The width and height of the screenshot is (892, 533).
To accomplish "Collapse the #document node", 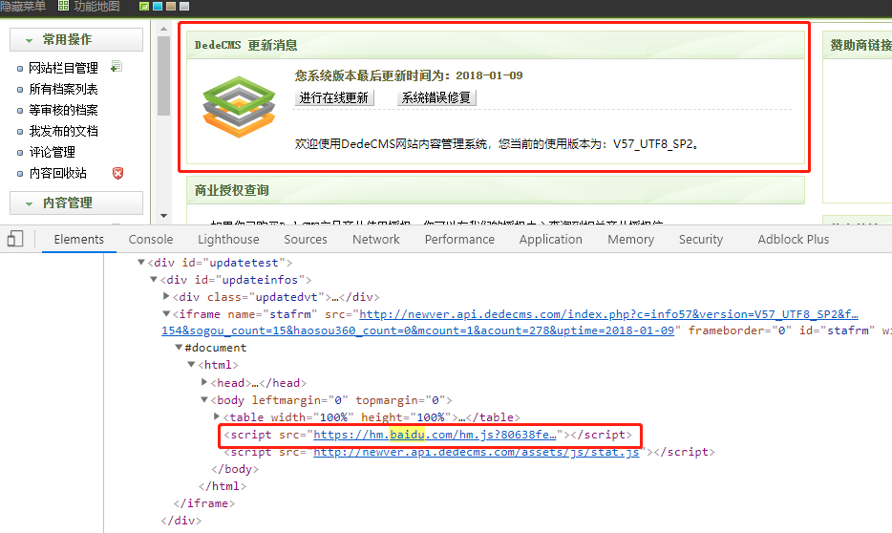I will click(179, 347).
